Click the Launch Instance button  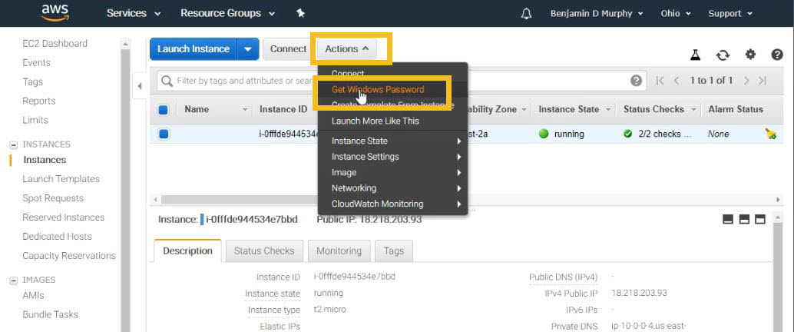click(x=194, y=49)
